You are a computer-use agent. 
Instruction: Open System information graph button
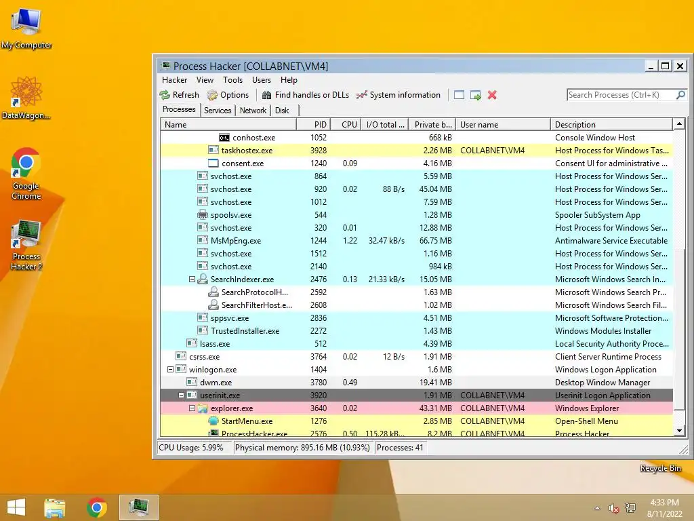(x=399, y=95)
